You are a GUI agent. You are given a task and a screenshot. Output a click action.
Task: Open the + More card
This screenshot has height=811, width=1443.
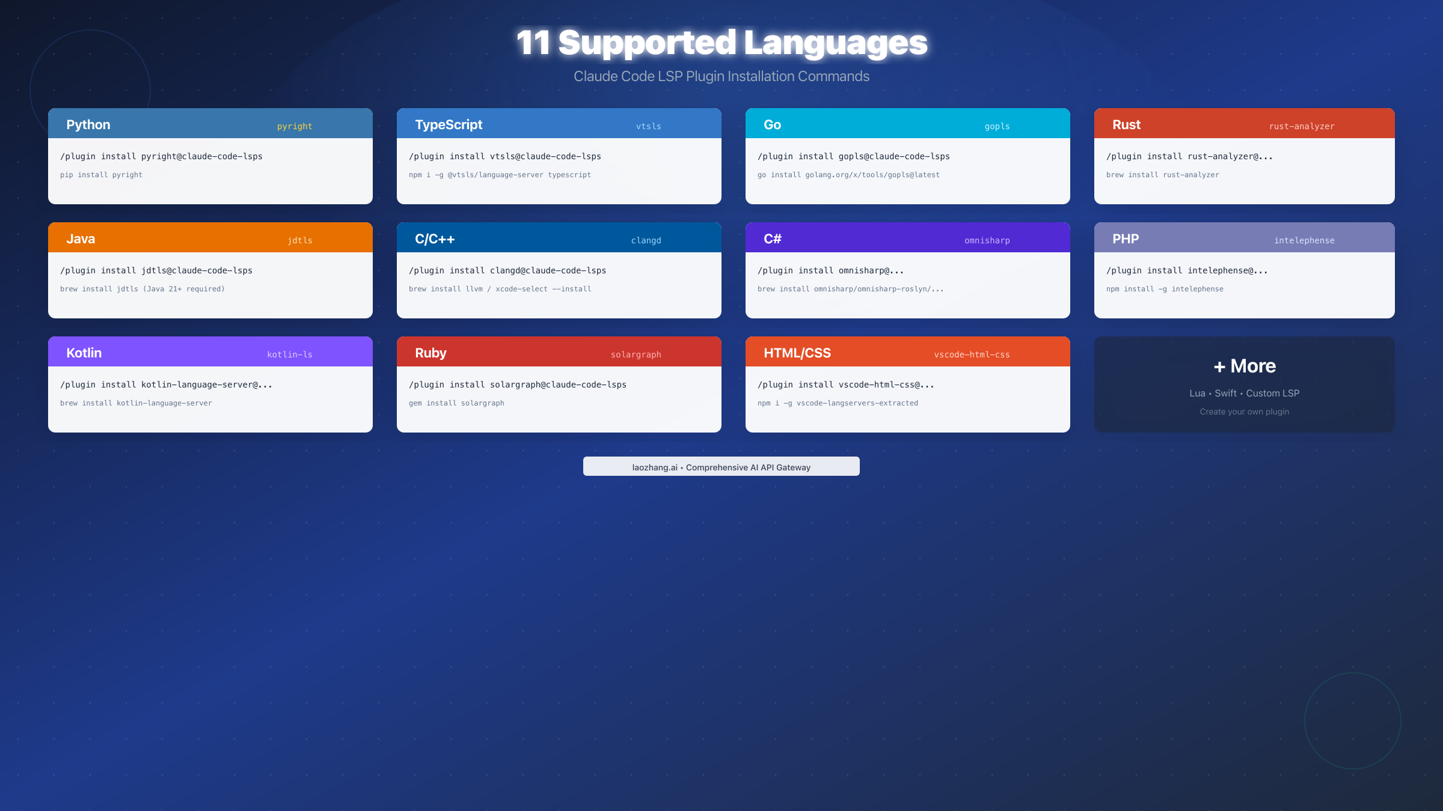click(x=1244, y=384)
